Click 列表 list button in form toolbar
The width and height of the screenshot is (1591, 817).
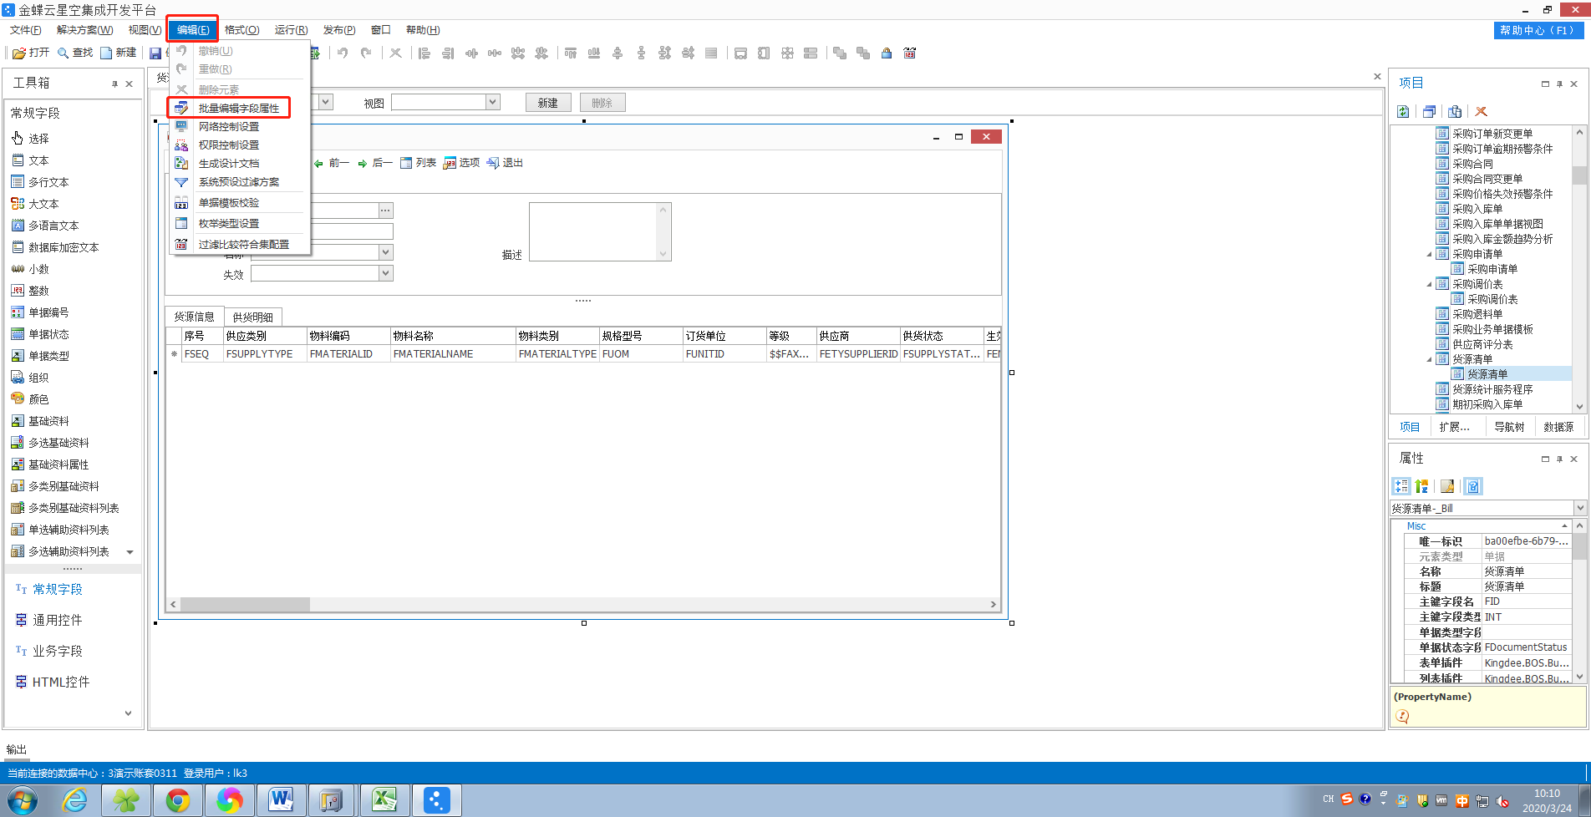(x=418, y=163)
